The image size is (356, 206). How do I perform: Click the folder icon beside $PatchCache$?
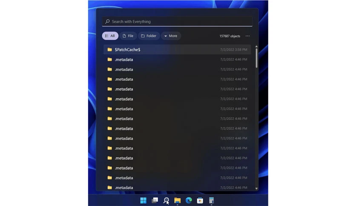coord(110,49)
